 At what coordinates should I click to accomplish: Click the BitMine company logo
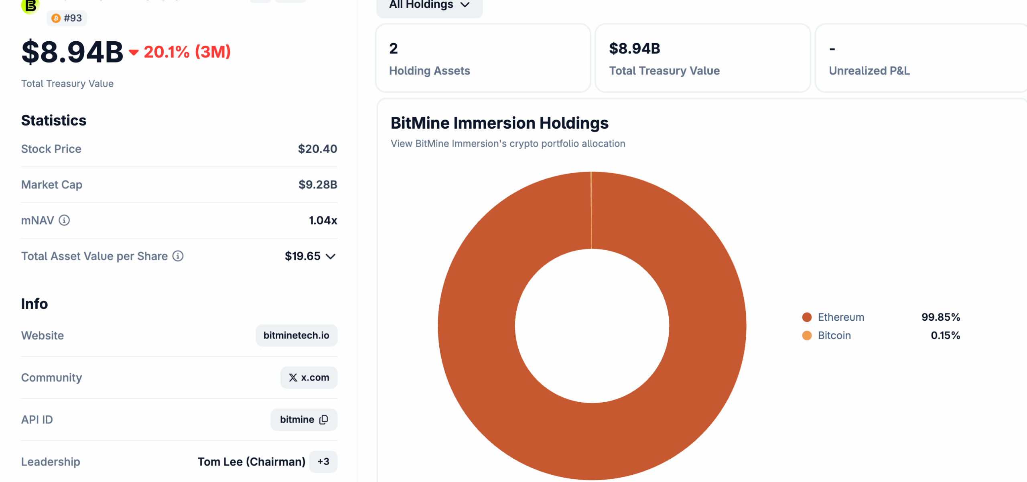30,6
